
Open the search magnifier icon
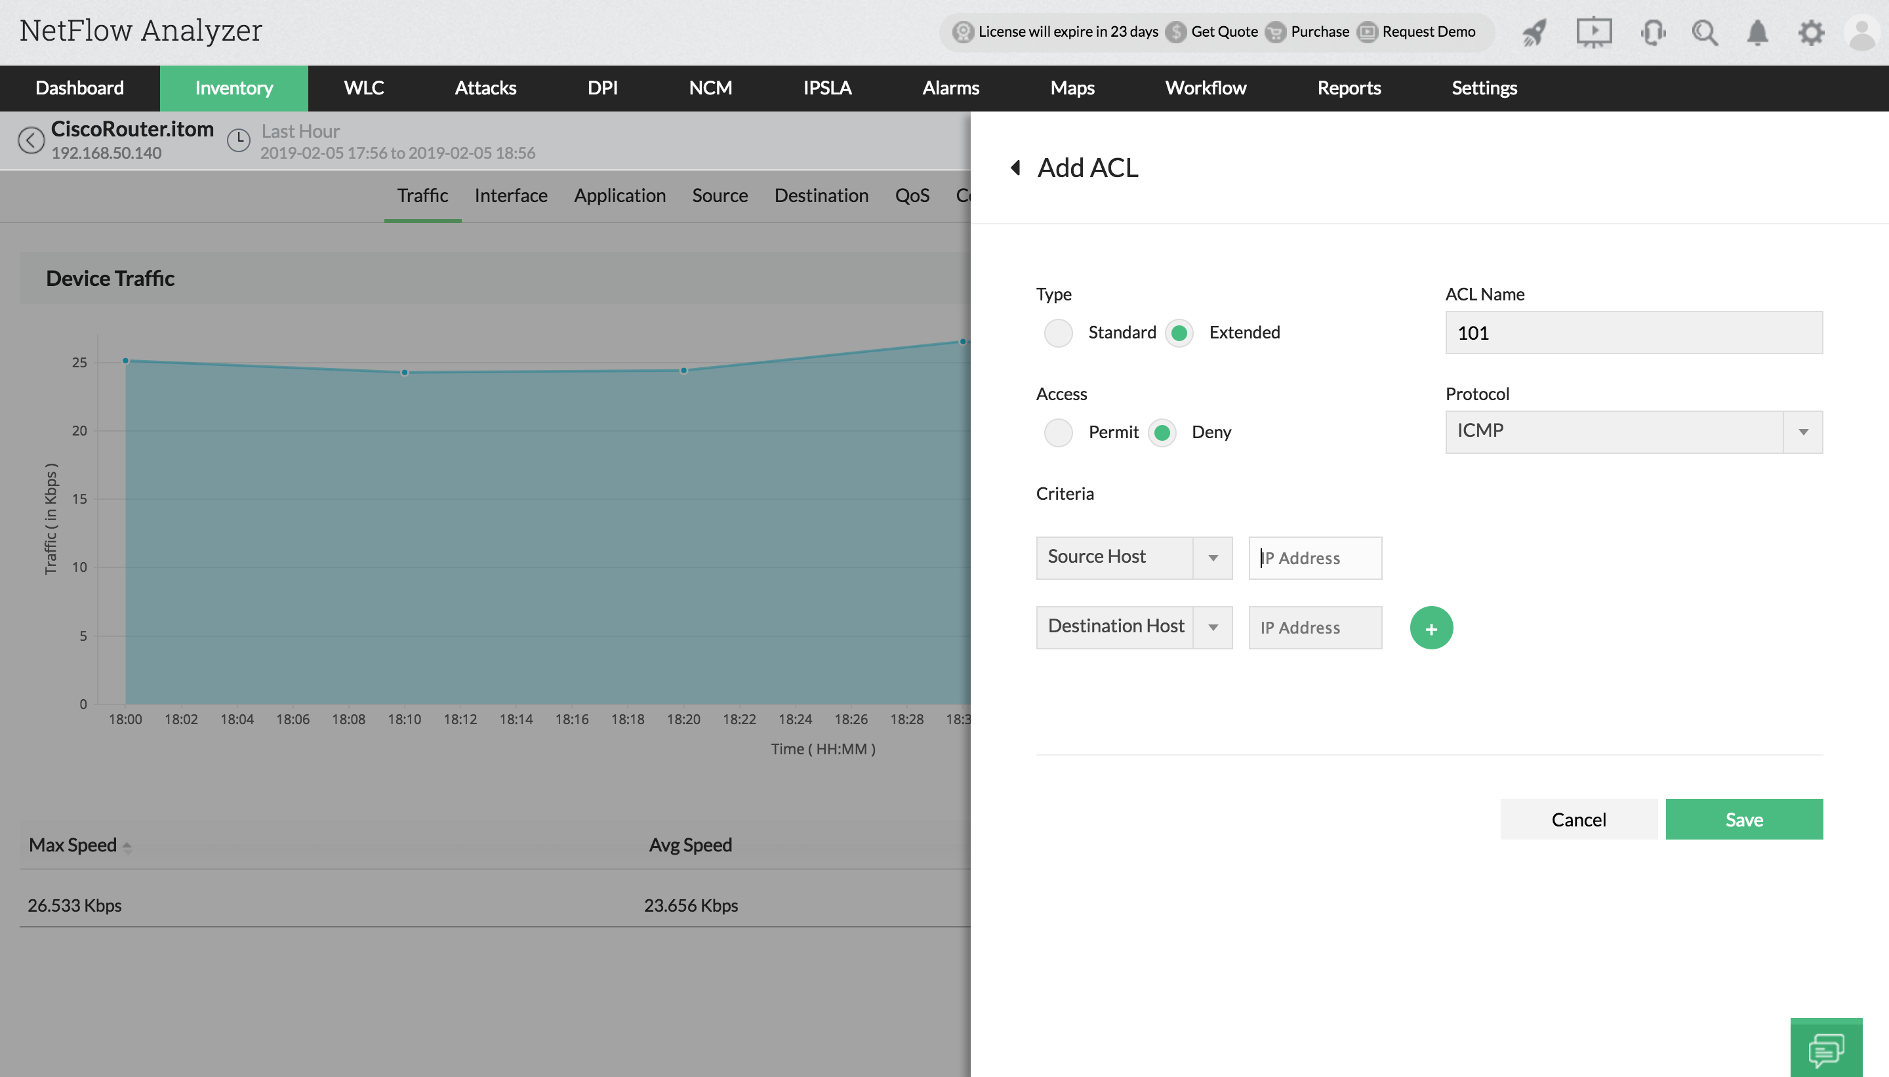click(1705, 33)
